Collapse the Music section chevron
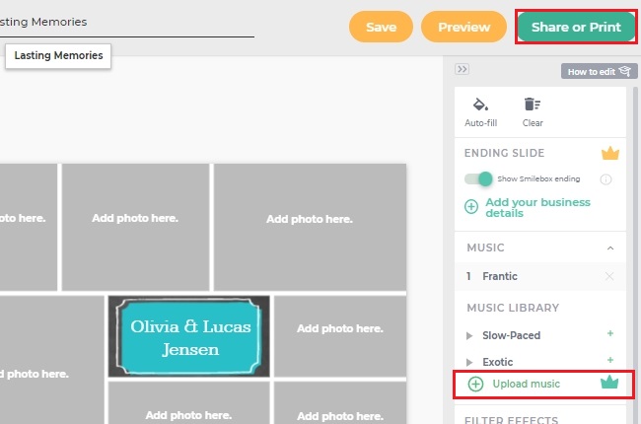This screenshot has height=424, width=641. pyautogui.click(x=609, y=247)
